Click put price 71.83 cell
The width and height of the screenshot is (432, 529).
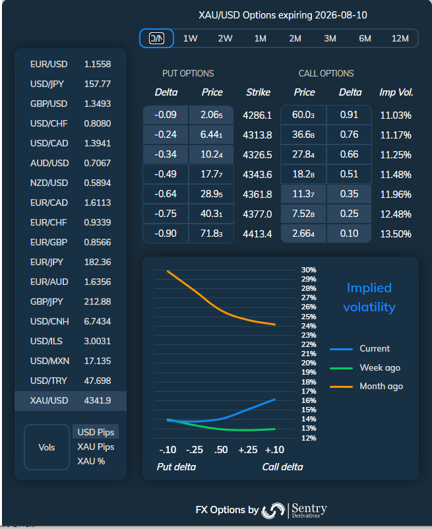coord(212,233)
